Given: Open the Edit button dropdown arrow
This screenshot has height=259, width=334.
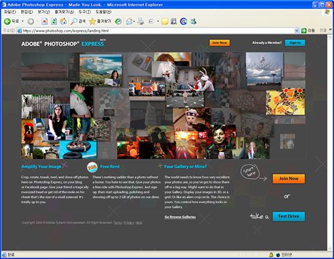Looking at the screenshot, I should tap(158, 21).
